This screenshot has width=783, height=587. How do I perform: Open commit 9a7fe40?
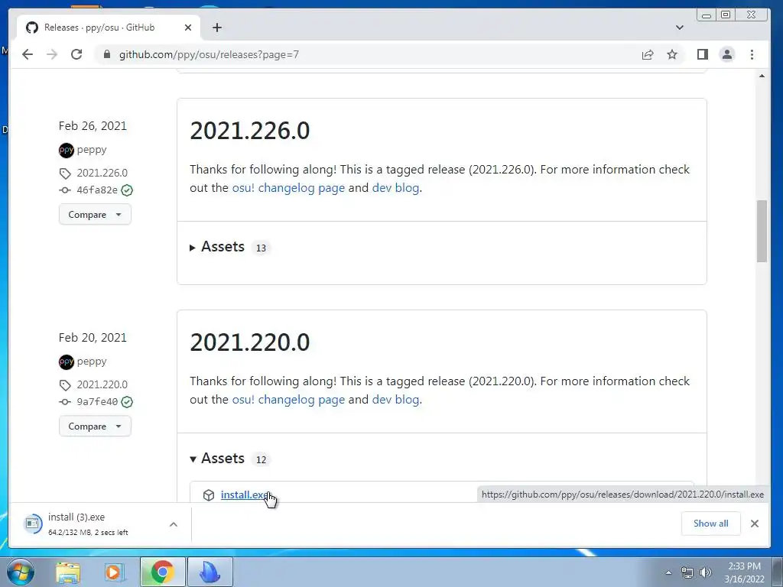97,402
